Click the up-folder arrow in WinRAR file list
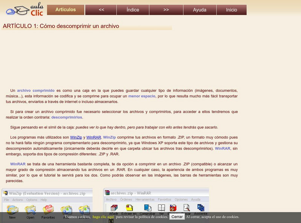The width and height of the screenshot is (301, 223). point(110,221)
